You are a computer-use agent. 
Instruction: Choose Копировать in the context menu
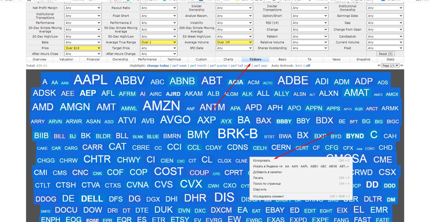coord(262,160)
